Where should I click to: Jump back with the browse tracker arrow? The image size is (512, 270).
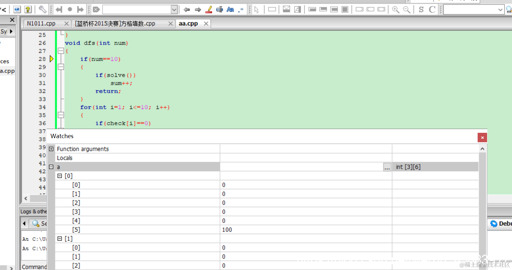pyautogui.click(x=59, y=10)
